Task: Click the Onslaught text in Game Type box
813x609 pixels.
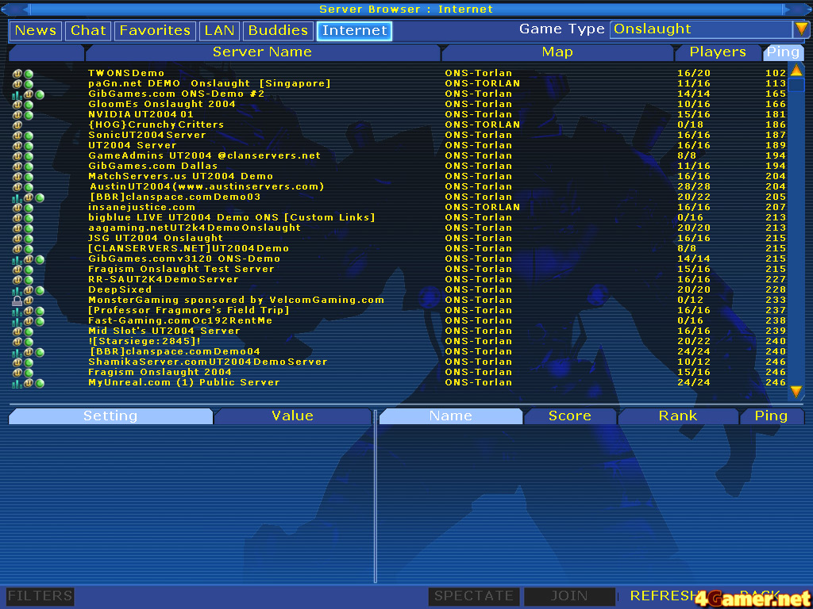Action: click(653, 29)
